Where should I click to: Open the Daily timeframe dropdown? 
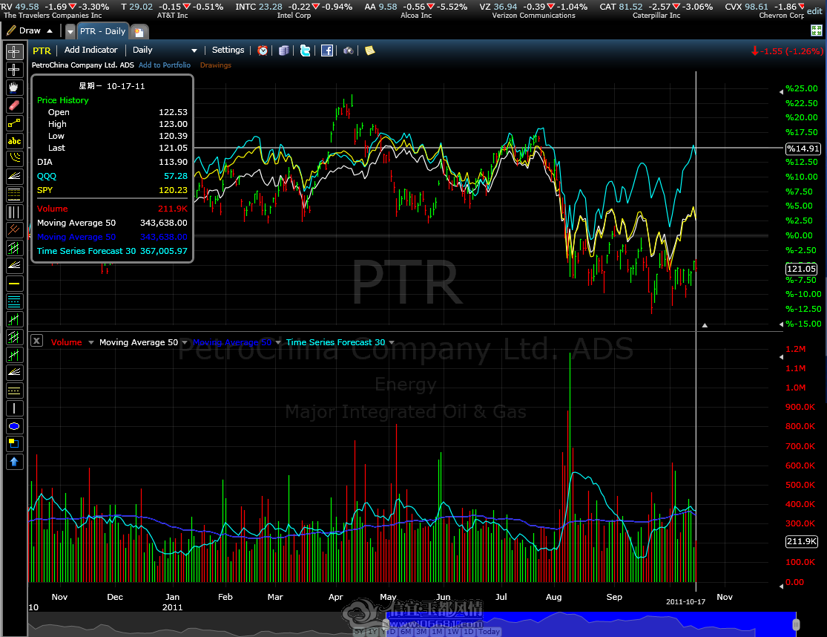[165, 50]
